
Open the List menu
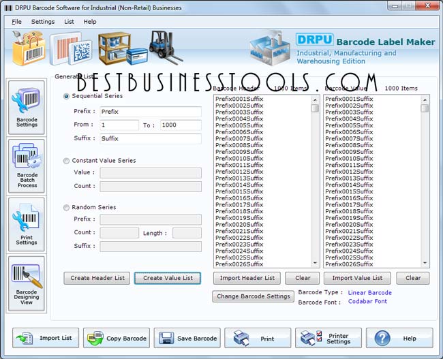(69, 22)
